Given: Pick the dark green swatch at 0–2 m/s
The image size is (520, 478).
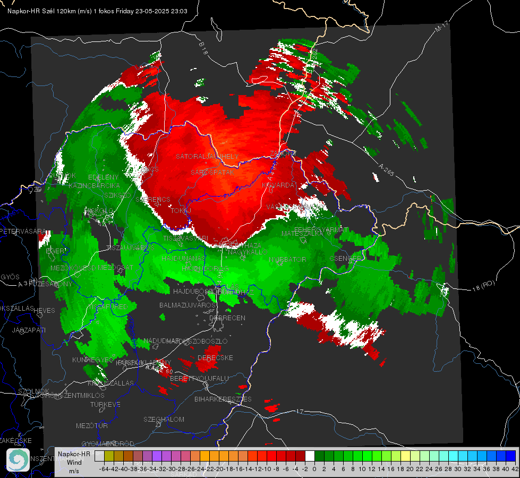Looking at the screenshot, I should 319,456.
